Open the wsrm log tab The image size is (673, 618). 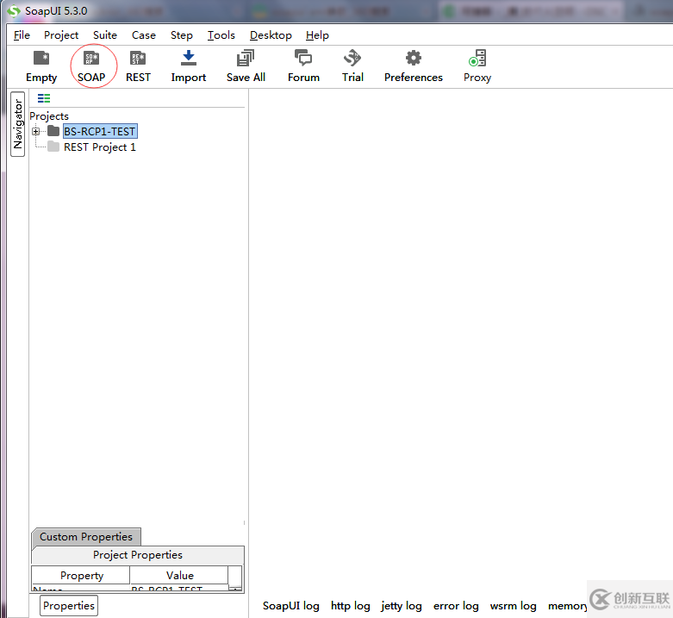514,606
